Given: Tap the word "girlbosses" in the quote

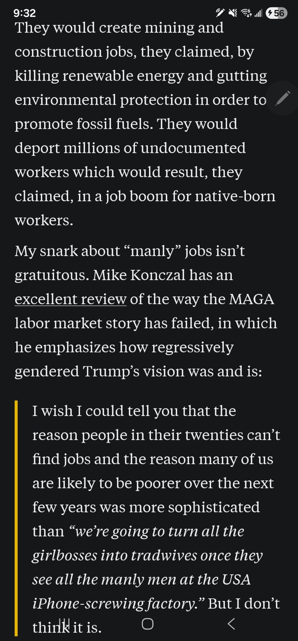Looking at the screenshot, I should [65, 555].
